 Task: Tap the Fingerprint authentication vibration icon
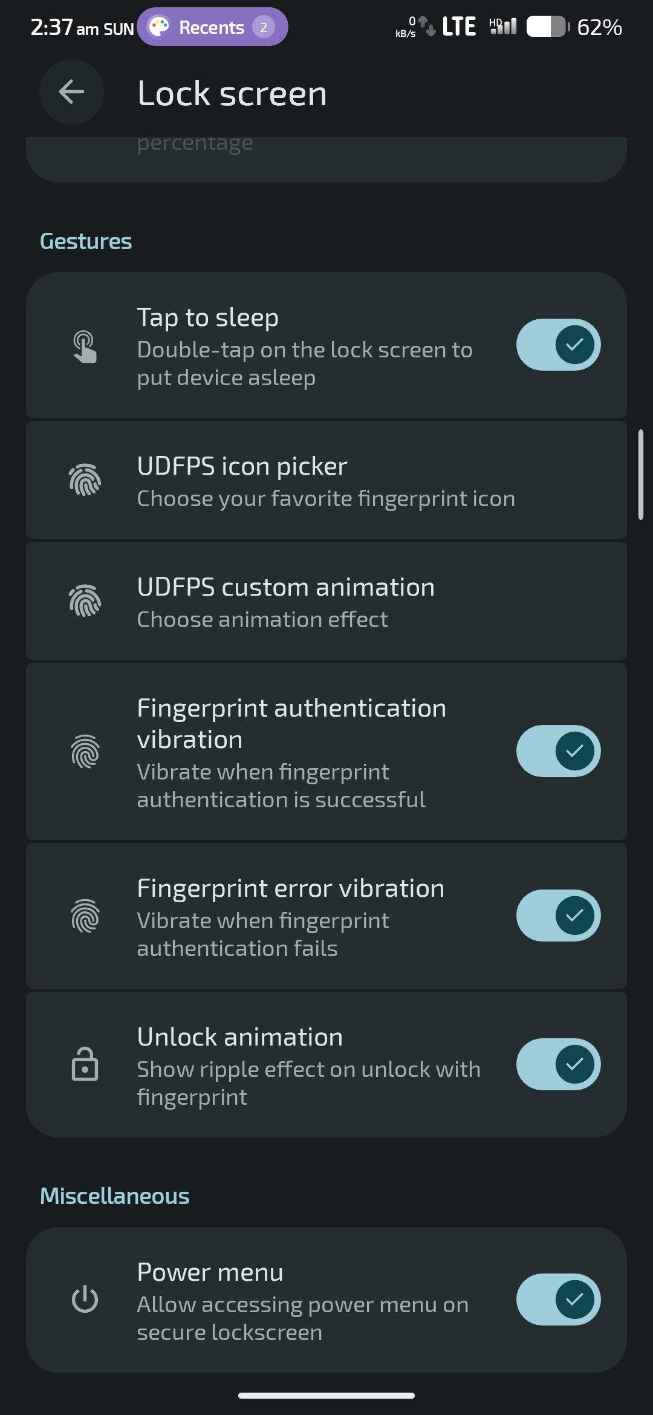tap(85, 752)
